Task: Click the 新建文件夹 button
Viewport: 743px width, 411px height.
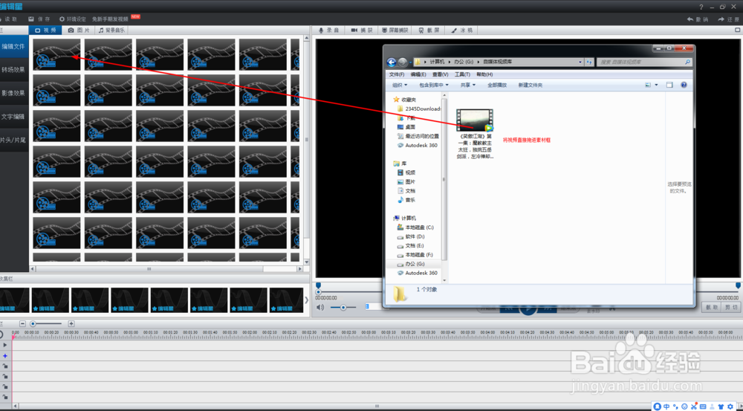Action: (x=530, y=85)
